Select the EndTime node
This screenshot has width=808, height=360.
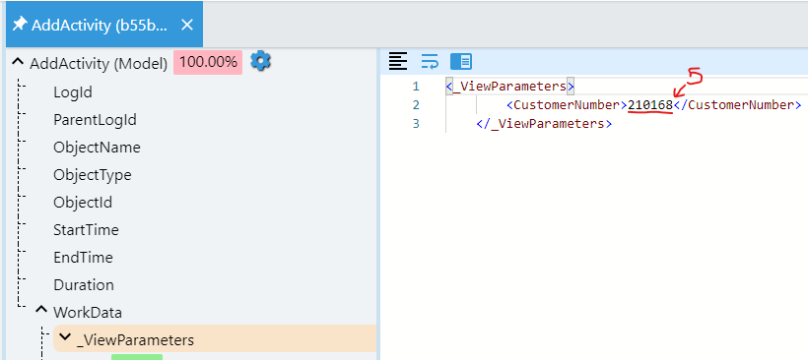tap(83, 257)
